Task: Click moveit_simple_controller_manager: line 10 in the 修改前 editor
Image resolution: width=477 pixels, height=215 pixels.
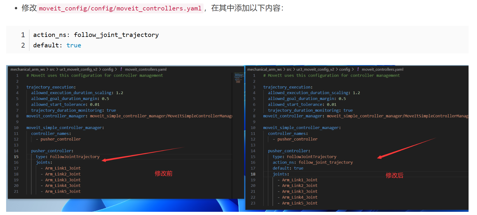Action: [65, 128]
